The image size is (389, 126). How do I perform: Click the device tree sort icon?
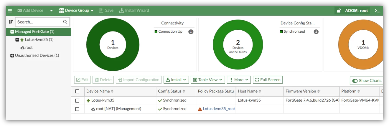11,22
